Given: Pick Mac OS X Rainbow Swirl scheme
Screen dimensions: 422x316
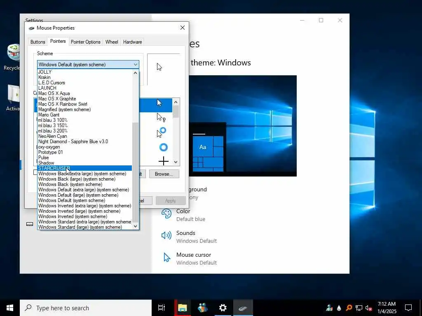Looking at the screenshot, I should pyautogui.click(x=84, y=104).
